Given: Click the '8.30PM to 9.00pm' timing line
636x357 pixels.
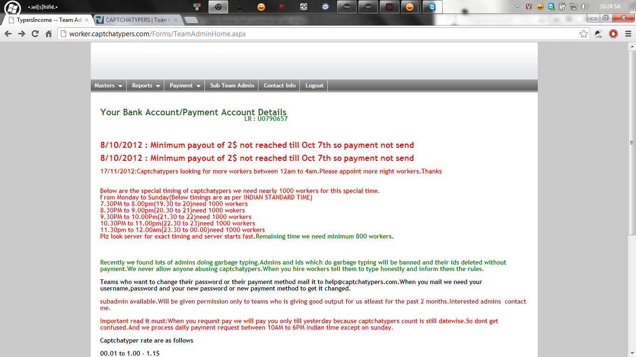Looking at the screenshot, I should (x=172, y=210).
